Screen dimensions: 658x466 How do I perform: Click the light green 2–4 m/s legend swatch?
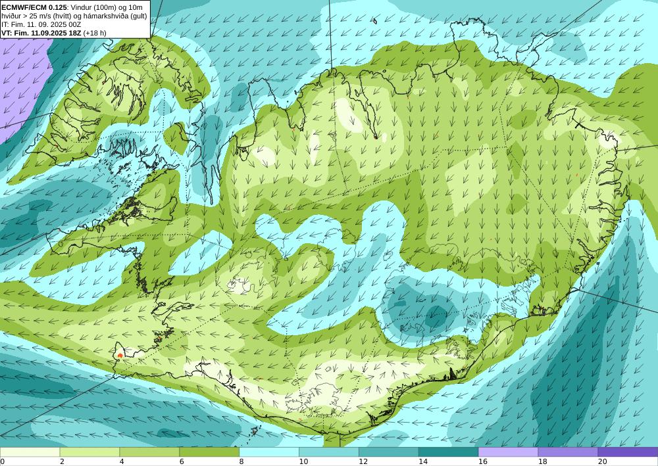pos(89,452)
